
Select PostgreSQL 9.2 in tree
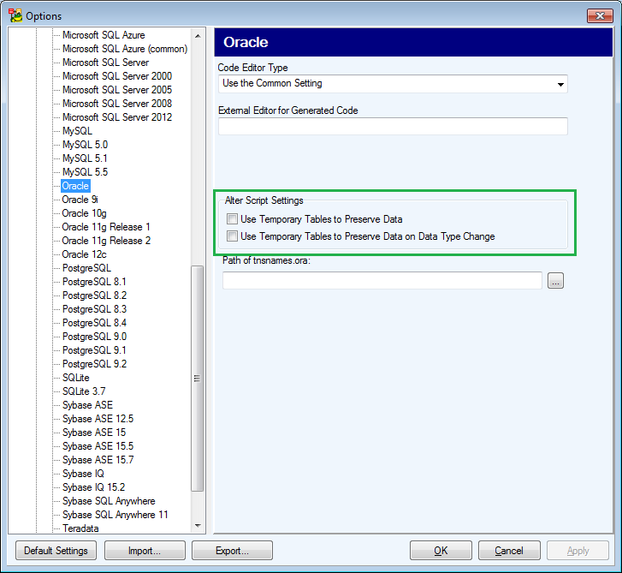tap(94, 364)
